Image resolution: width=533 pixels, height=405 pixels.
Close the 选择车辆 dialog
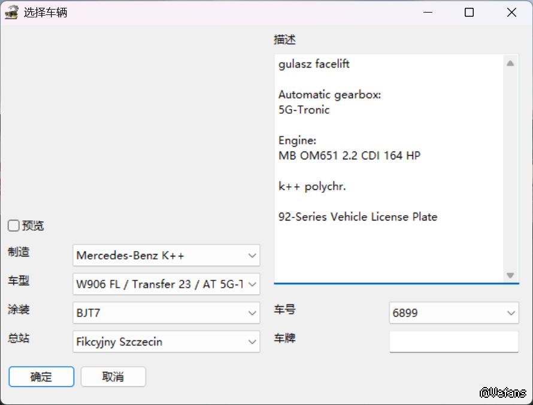coord(511,13)
